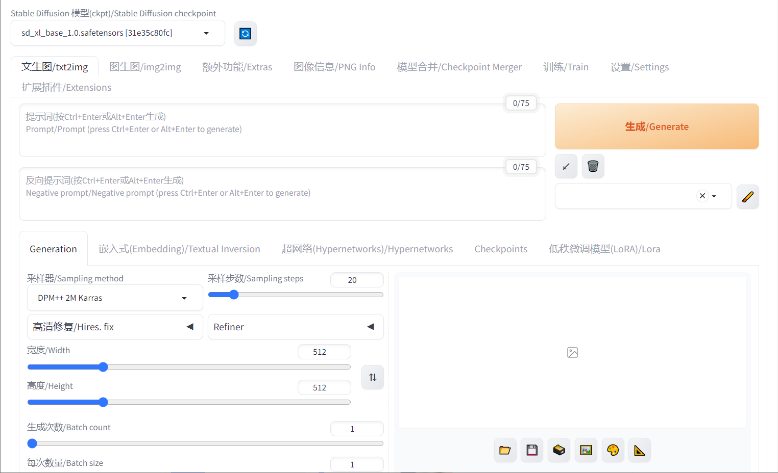Viewport: 778px width, 473px height.
Task: Click the read-parameters arrow icon under Generate
Action: point(566,166)
